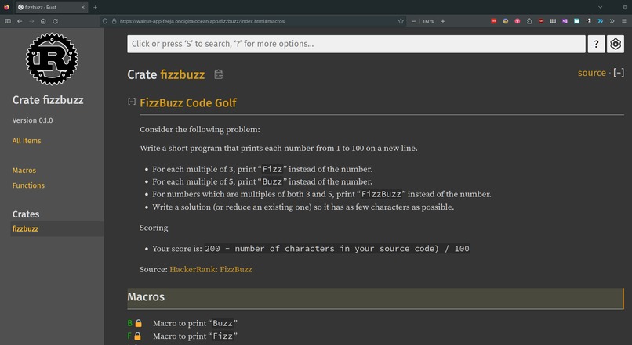The image size is (632, 345).
Task: Close the fizzbuzz - Rust tab
Action: click(82, 7)
